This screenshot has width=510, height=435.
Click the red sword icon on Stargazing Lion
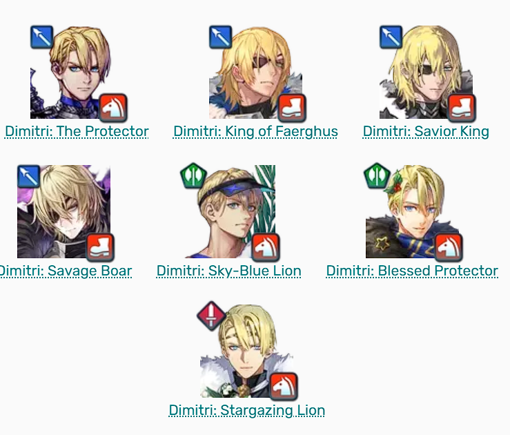[211, 316]
